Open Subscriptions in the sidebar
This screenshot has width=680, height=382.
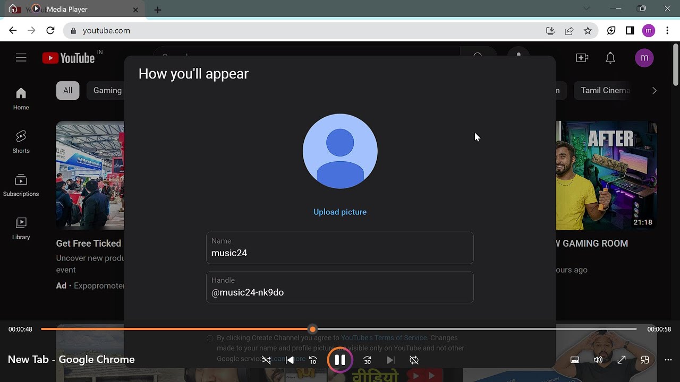(21, 186)
